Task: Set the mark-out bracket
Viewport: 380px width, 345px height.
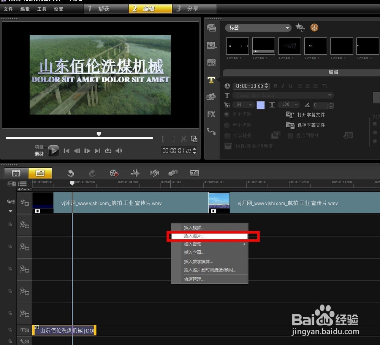Action: pyautogui.click(x=174, y=139)
